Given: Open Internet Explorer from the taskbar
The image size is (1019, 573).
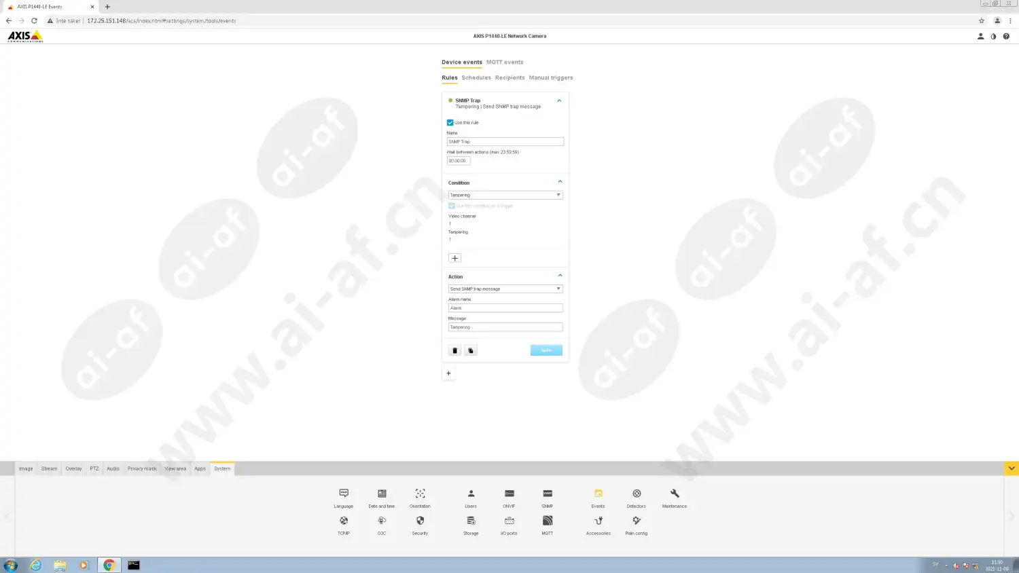Looking at the screenshot, I should (35, 565).
